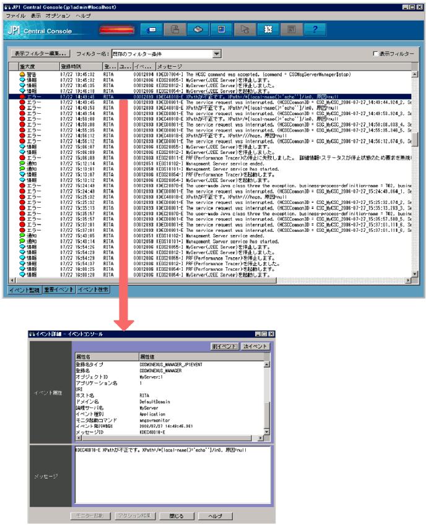Click the disk-shaped diamond toolbar icon

coord(198,30)
